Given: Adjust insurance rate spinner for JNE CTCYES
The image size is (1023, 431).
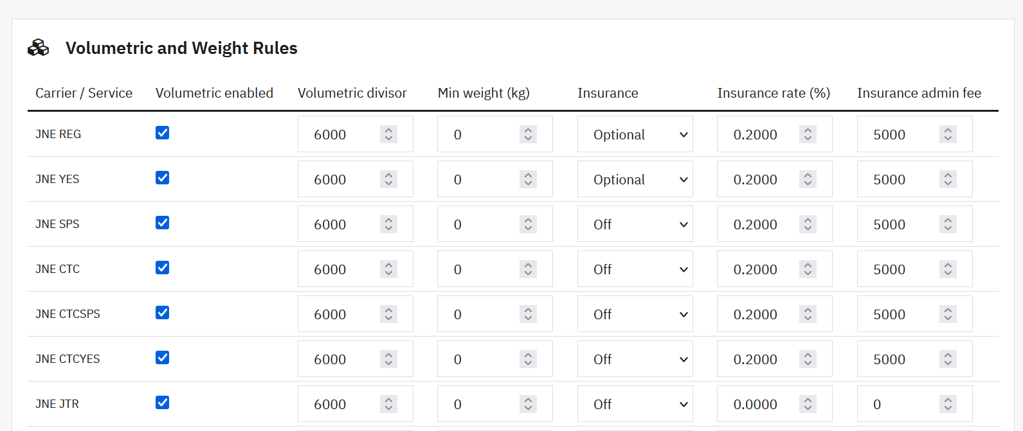Looking at the screenshot, I should pyautogui.click(x=808, y=359).
